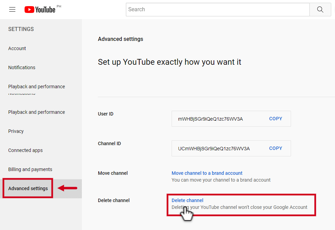Click Move channel to a brand account

207,173
